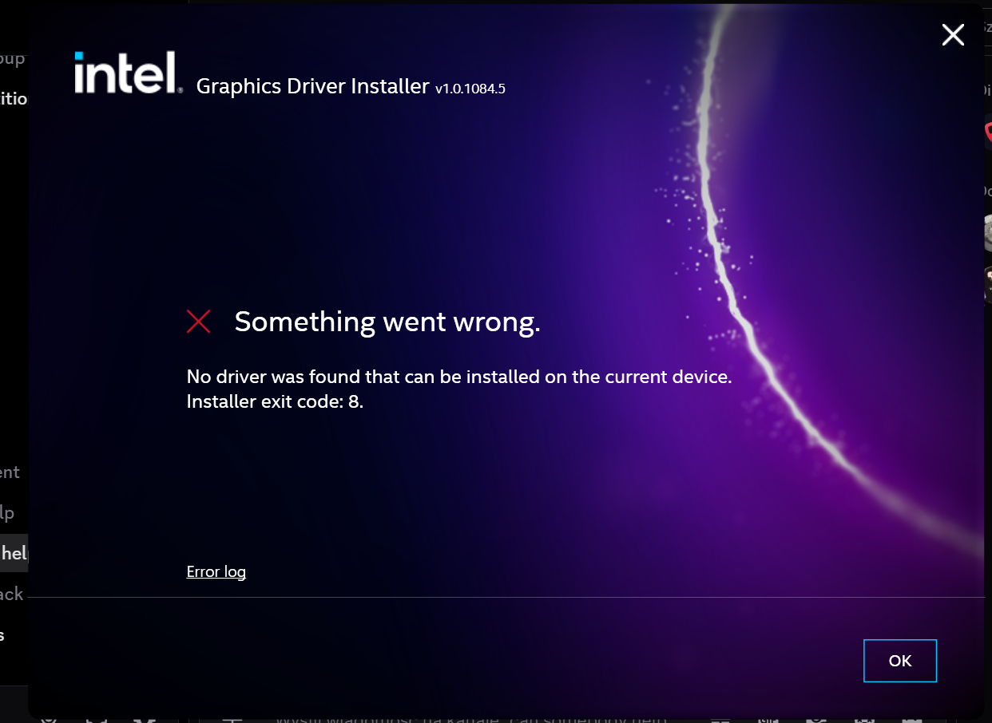992x723 pixels.
Task: Click the 'No driver was found' message
Action: point(459,376)
